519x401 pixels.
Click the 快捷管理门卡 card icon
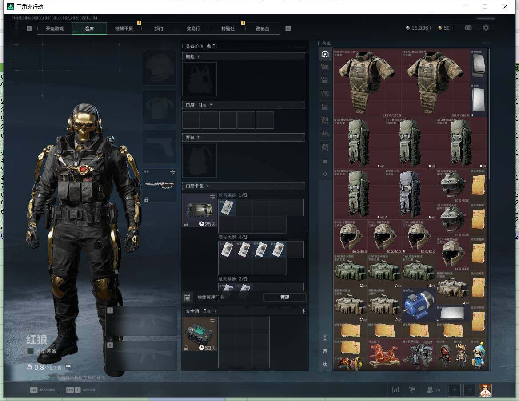pos(188,297)
